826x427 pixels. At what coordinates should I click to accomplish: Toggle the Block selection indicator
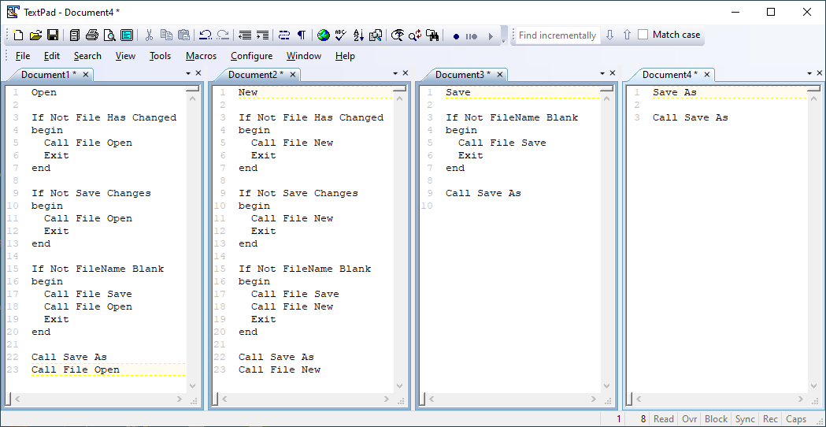(716, 419)
